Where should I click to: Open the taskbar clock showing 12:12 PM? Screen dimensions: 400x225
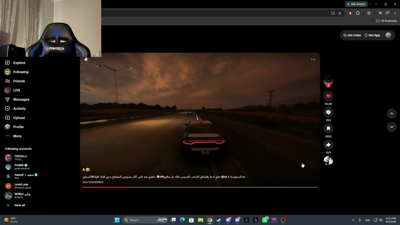point(391,220)
